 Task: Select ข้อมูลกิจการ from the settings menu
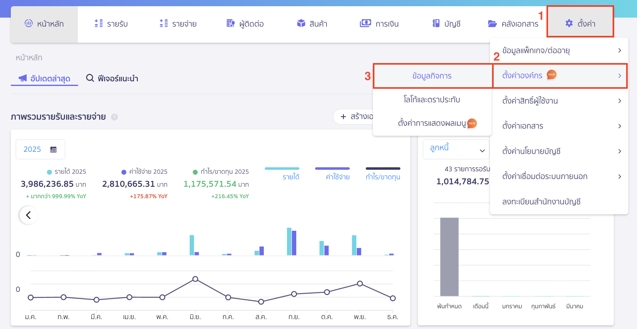432,76
